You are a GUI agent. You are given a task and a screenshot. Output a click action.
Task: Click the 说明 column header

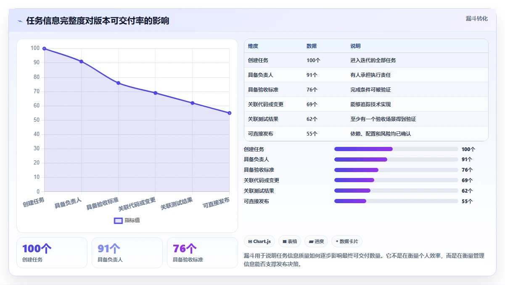355,46
